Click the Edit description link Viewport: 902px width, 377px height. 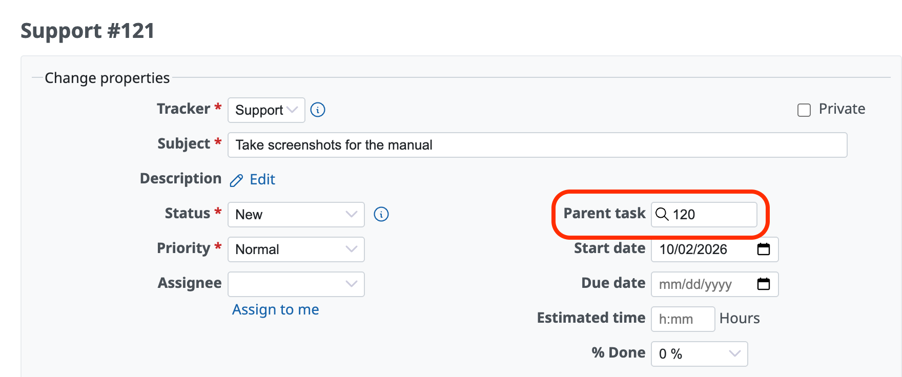(262, 179)
